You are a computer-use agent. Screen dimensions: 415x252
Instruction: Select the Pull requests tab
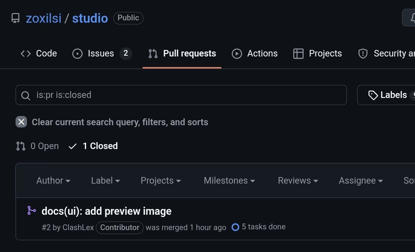(x=182, y=53)
